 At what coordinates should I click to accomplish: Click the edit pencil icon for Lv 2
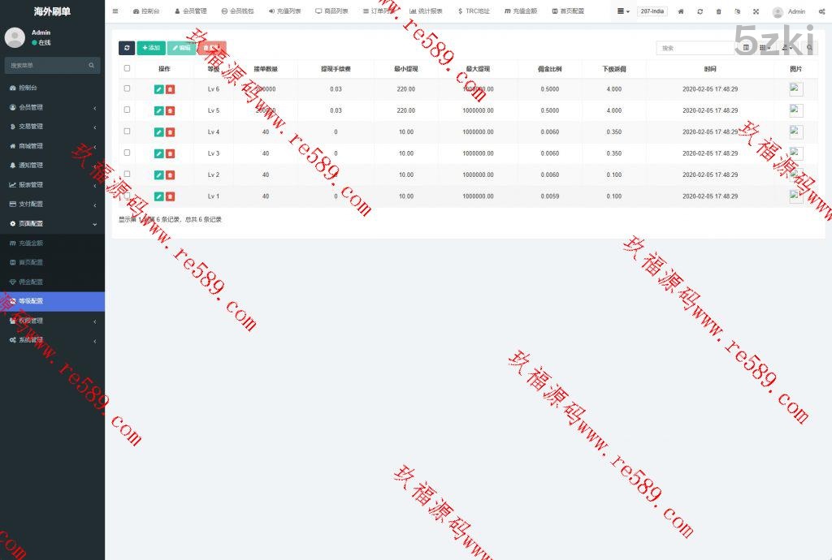click(x=158, y=174)
